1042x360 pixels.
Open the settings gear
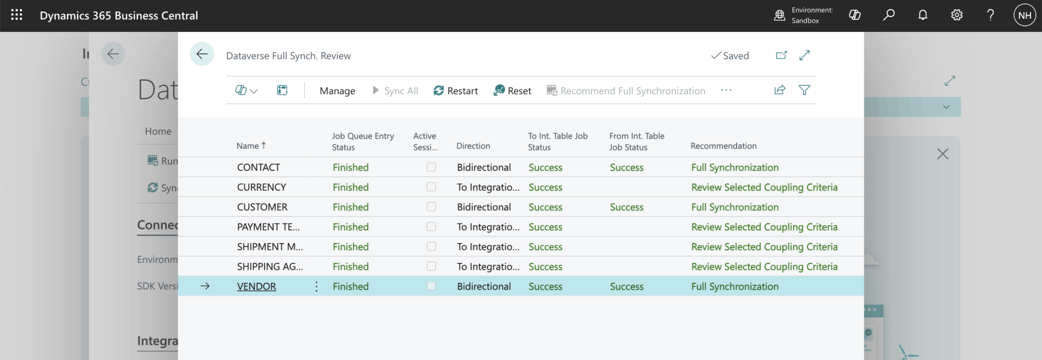pos(957,15)
